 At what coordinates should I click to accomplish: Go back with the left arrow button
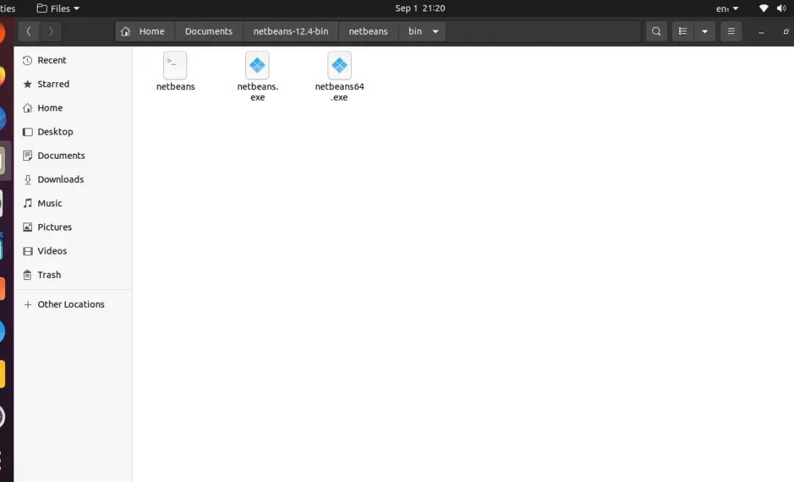[29, 31]
